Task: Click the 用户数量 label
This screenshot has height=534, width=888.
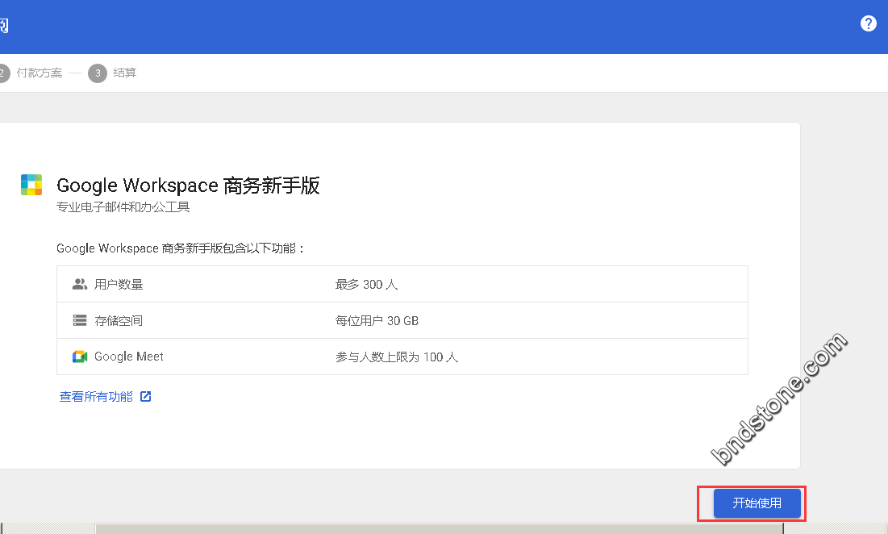Action: [x=119, y=284]
